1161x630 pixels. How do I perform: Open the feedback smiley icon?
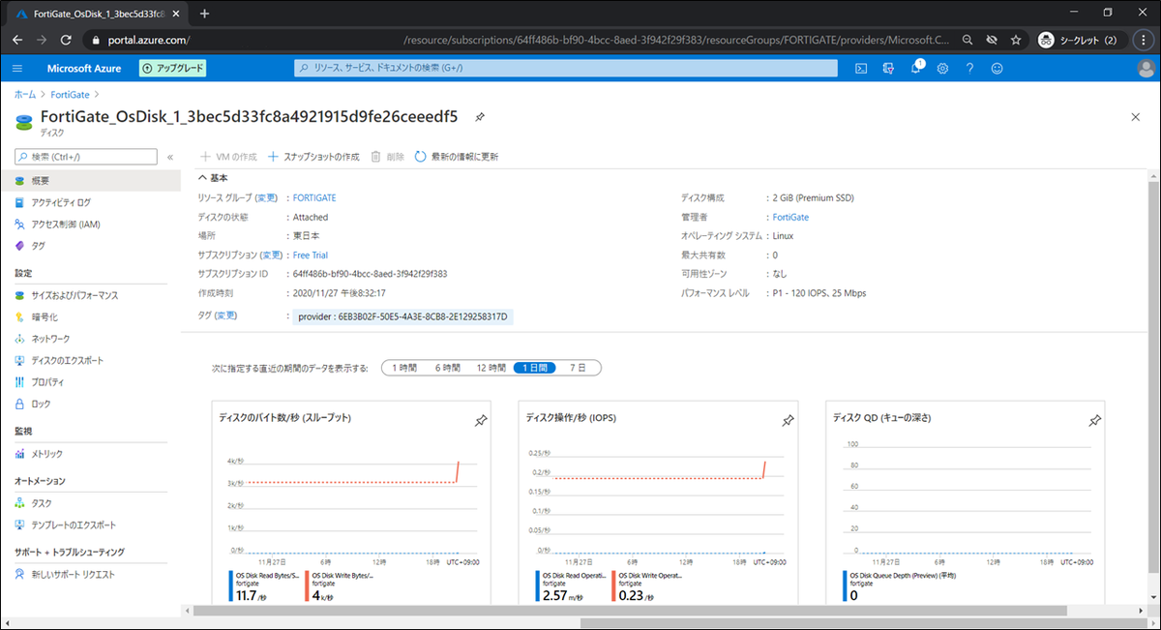pyautogui.click(x=997, y=68)
